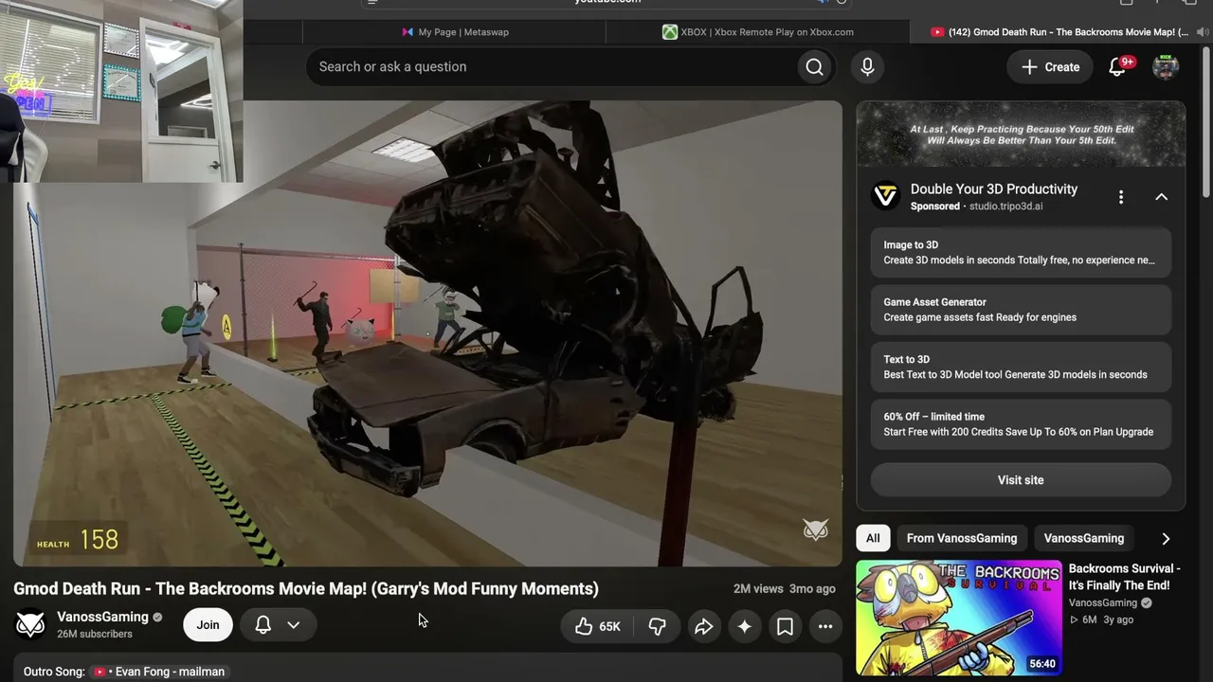Click the recommended video's VanossGaming channel name
Screen dimensions: 1213x682
(1103, 603)
